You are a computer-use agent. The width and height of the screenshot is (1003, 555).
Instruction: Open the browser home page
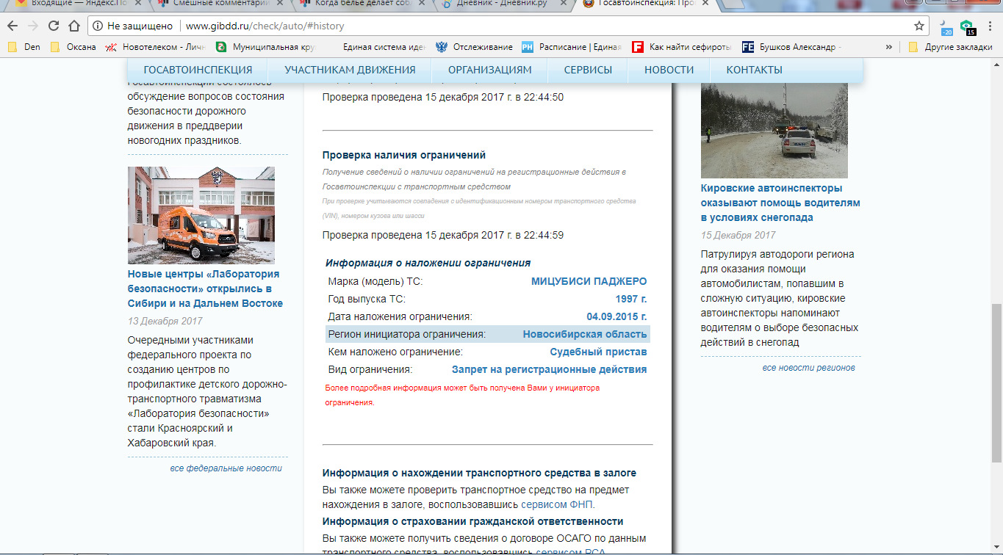pyautogui.click(x=74, y=26)
